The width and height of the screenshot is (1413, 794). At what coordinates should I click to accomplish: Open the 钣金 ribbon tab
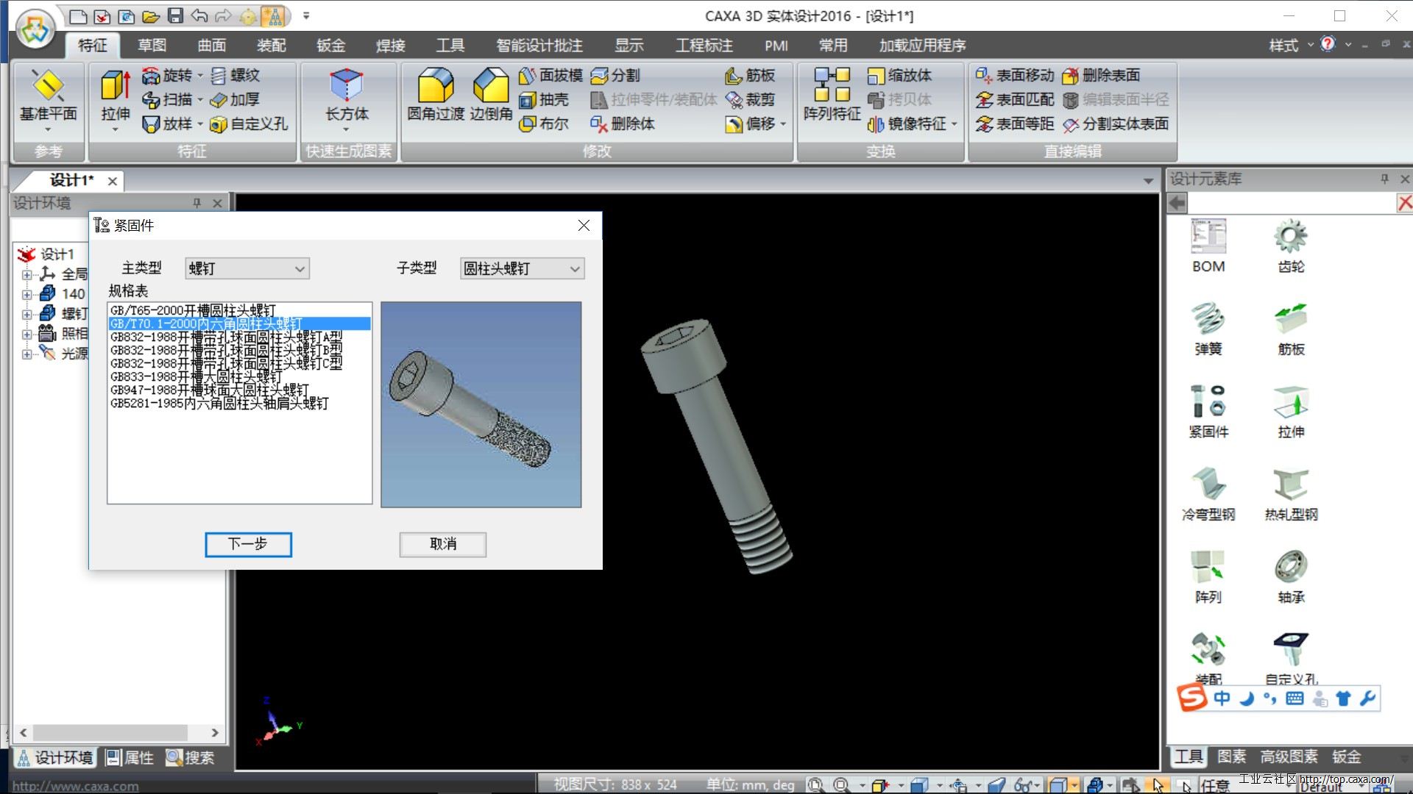[x=331, y=46]
